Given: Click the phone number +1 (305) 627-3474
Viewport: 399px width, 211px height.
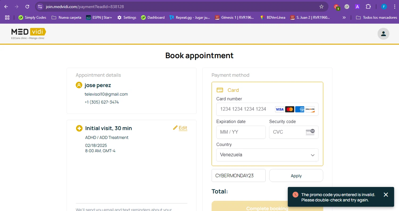Looking at the screenshot, I should tap(102, 102).
